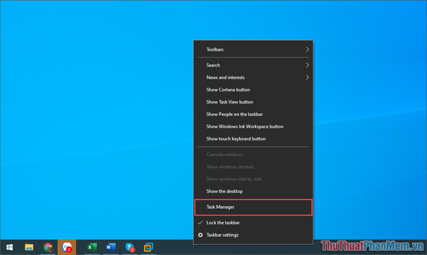Select Show windows stacked
Viewport: 427px width, 255px height.
click(x=253, y=167)
